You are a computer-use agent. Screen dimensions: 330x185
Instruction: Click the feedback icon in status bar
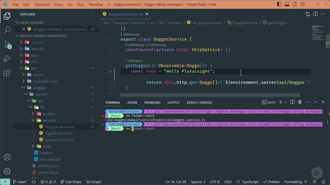315,181
